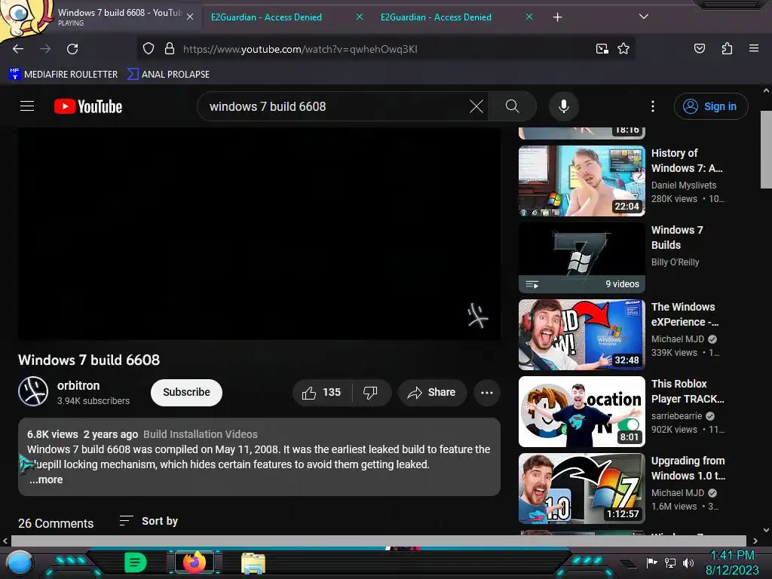Open YouTube guide hamburger menu

click(x=27, y=106)
